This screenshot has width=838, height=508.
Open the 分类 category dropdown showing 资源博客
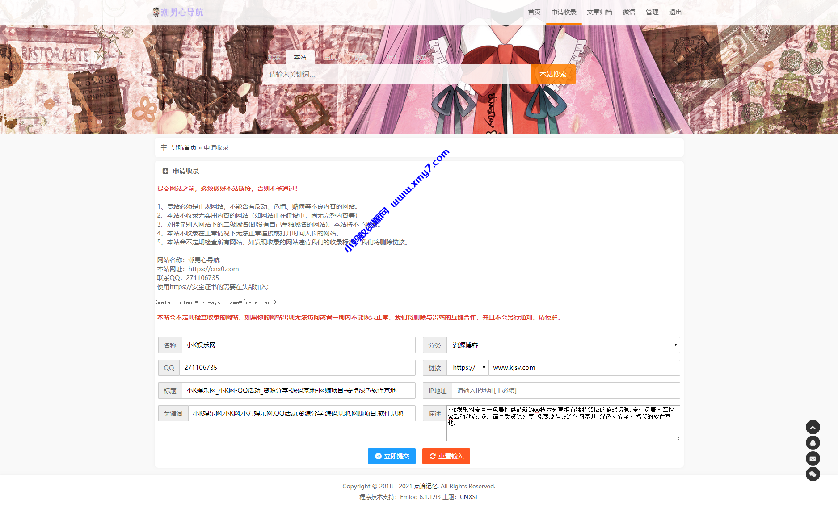tap(563, 344)
